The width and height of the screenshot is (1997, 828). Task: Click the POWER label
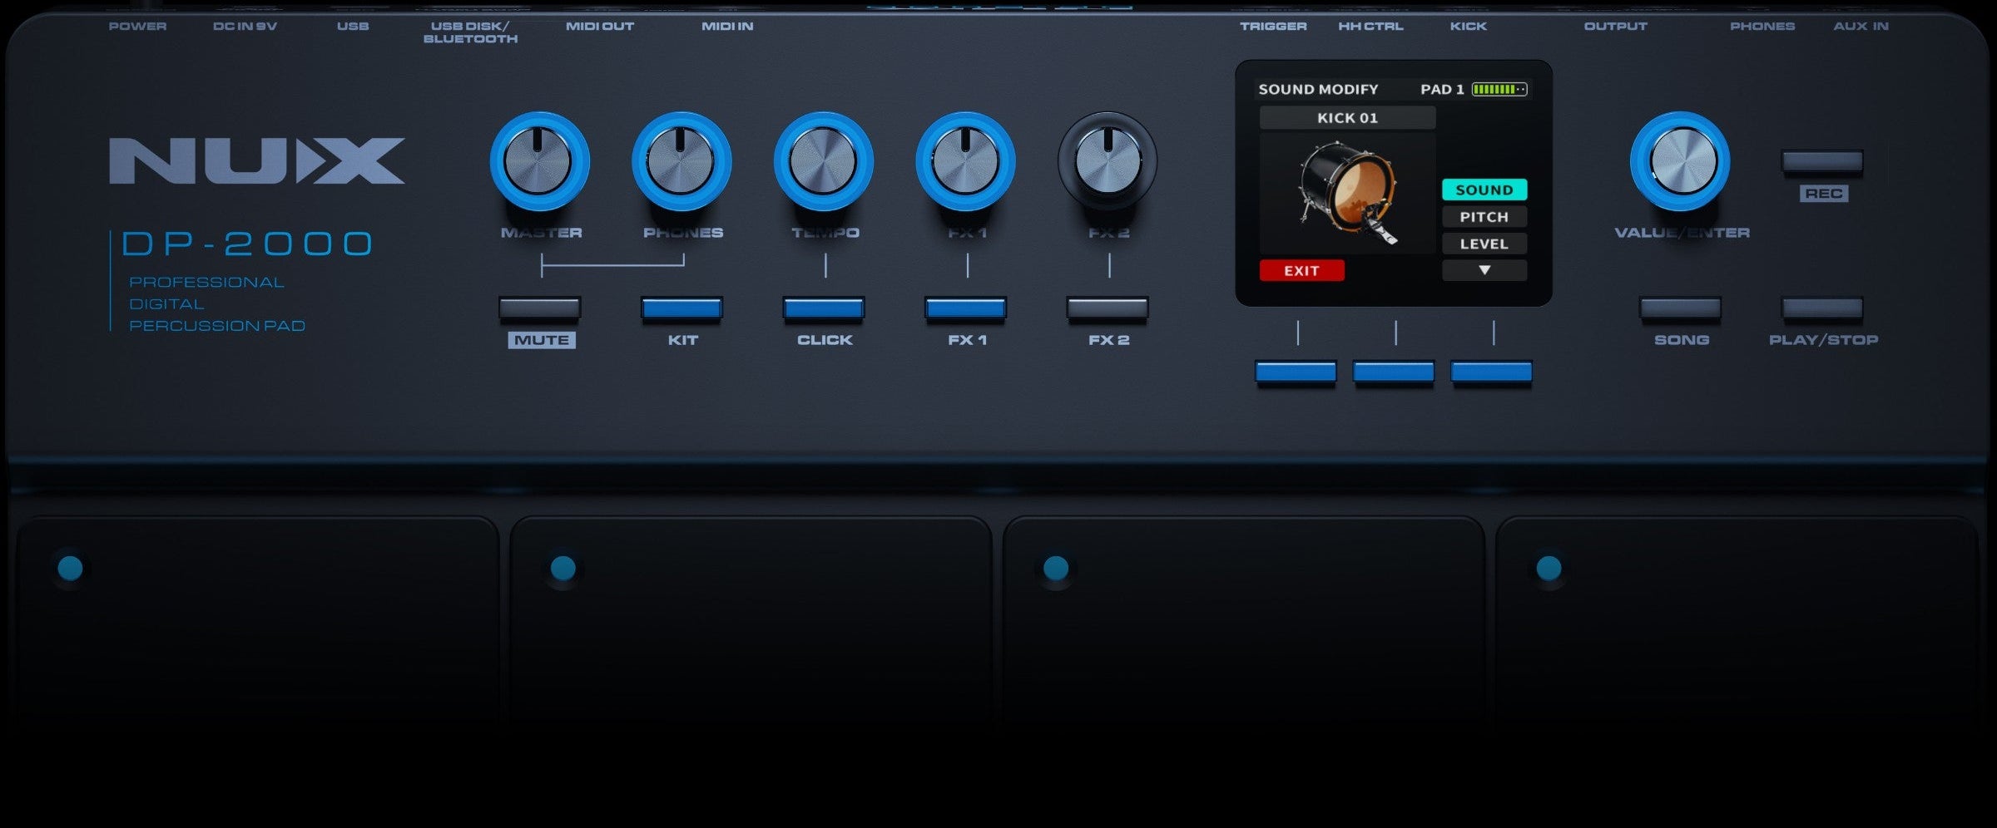pos(137,27)
